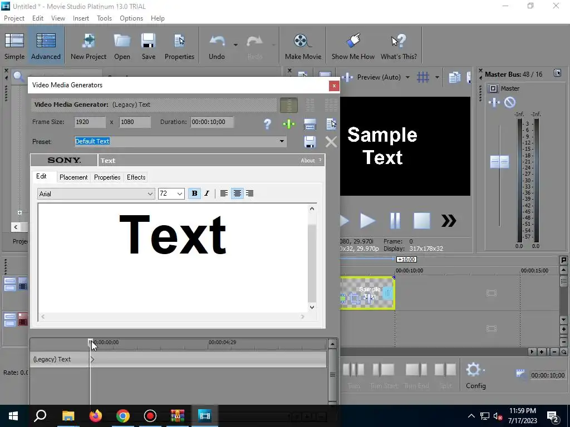
Task: Click the Make Movie toolbar icon
Action: tap(303, 46)
